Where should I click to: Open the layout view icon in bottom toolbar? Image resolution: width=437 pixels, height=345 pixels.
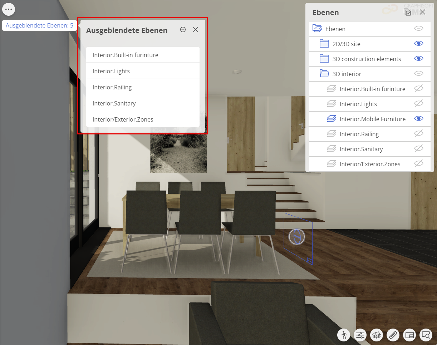409,335
